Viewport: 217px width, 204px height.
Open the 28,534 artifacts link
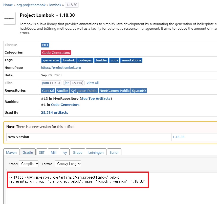(55, 113)
